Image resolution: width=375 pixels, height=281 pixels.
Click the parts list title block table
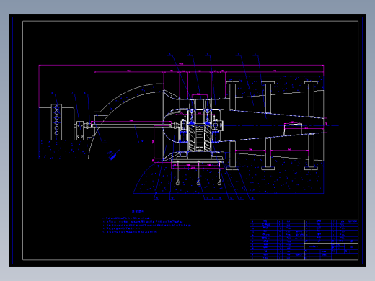[x=304, y=240]
